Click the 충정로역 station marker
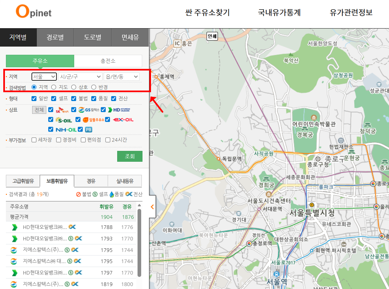 [249, 243]
